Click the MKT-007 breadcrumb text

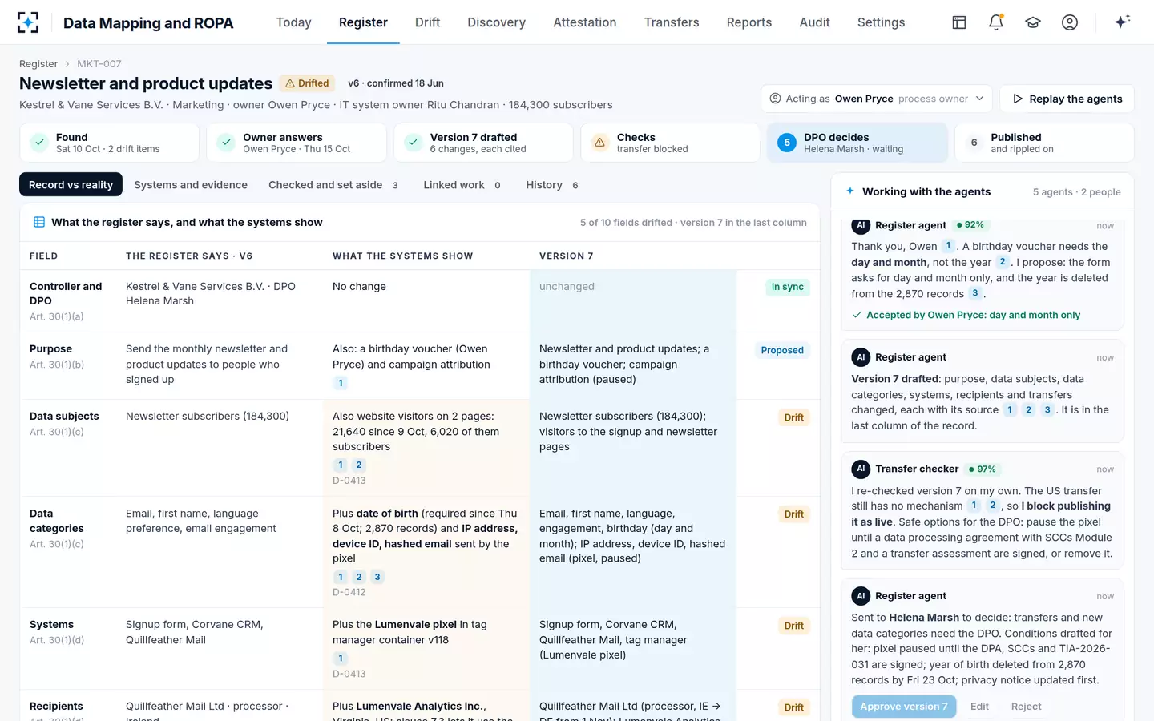coord(99,64)
